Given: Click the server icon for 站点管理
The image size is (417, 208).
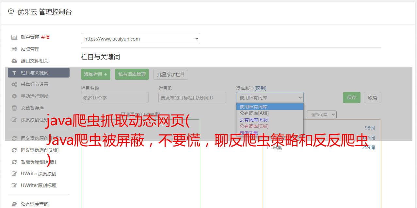Looking at the screenshot, I should (14, 49).
